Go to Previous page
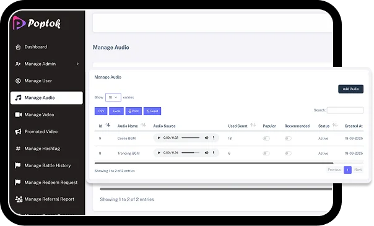 point(334,170)
